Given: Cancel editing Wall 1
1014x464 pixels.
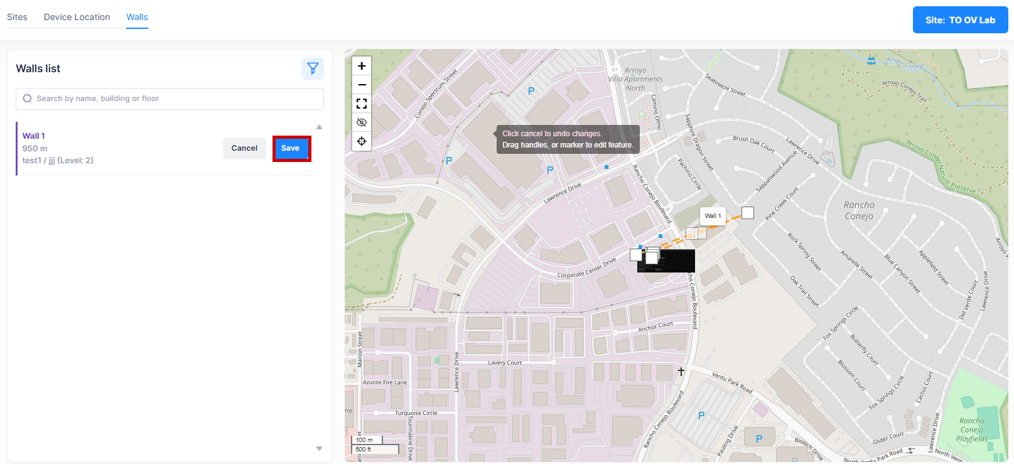Looking at the screenshot, I should pos(244,148).
